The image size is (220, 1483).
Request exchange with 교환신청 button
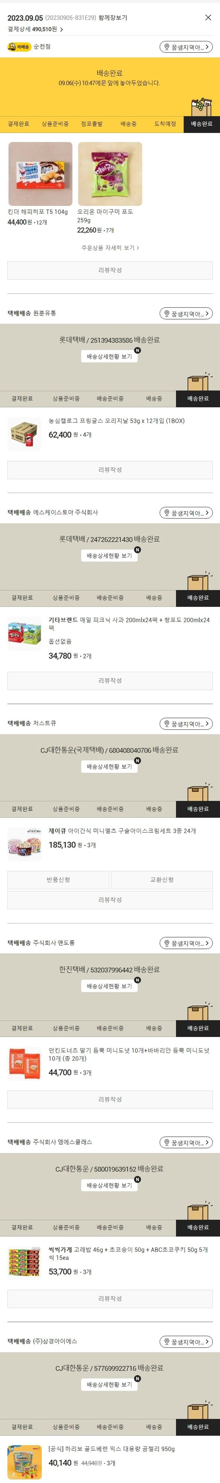click(162, 880)
